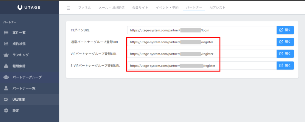Open メール・LINE配信 tab
Image resolution: width=305 pixels, height=122 pixels.
[x=111, y=8]
